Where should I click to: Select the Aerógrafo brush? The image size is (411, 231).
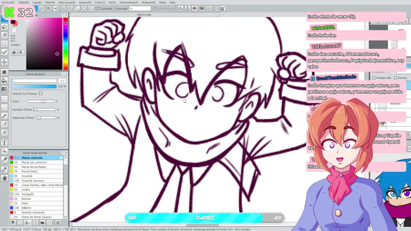pos(37,194)
